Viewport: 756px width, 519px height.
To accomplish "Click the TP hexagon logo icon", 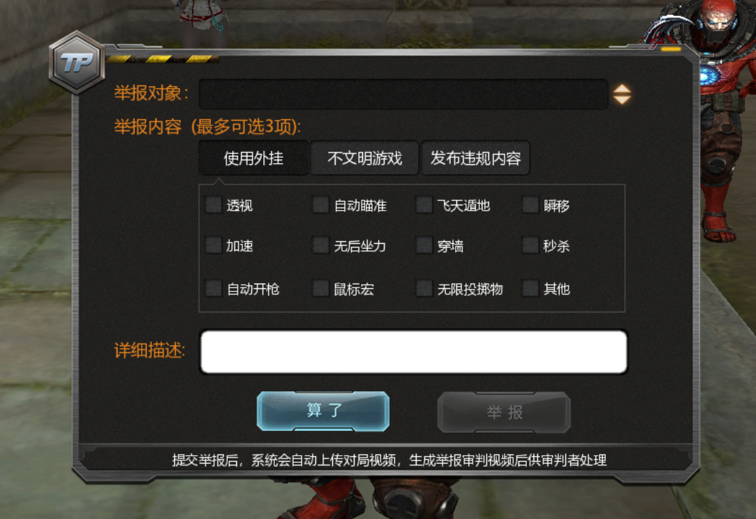I will pyautogui.click(x=77, y=63).
